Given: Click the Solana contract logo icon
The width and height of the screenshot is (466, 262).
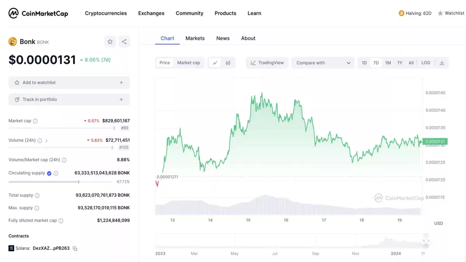Looking at the screenshot, I should point(11,248).
